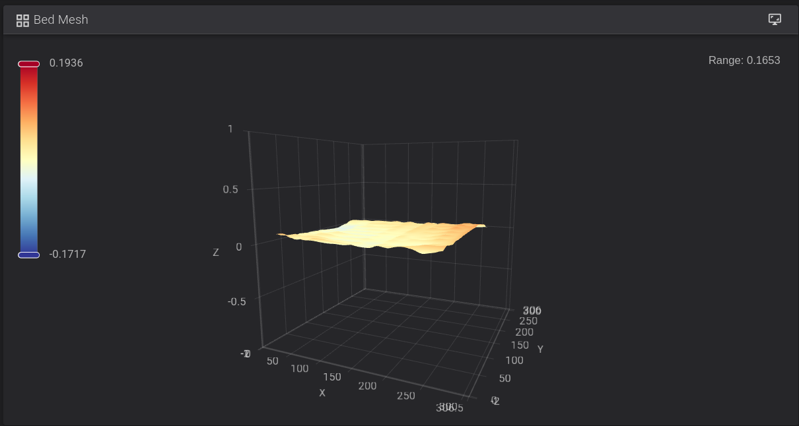The height and width of the screenshot is (426, 799).
Task: Click the center of the mesh surface
Action: [383, 234]
